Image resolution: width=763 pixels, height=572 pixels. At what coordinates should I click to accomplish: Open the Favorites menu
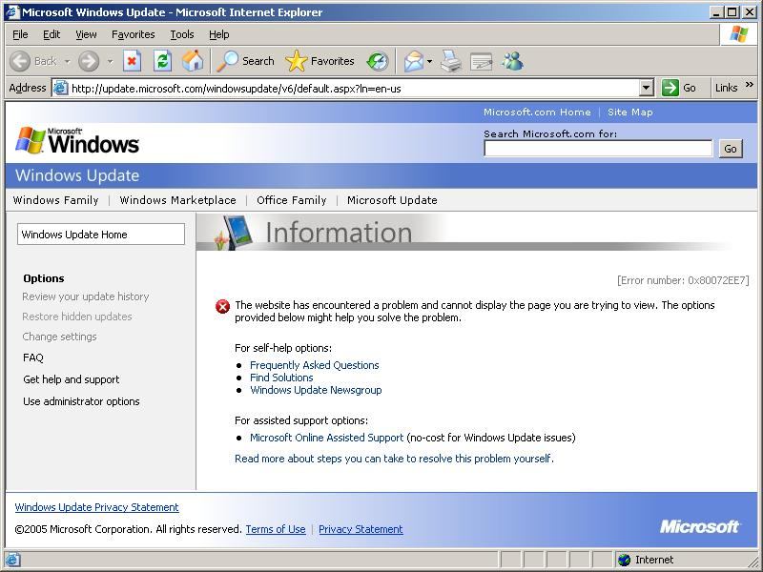coord(133,34)
